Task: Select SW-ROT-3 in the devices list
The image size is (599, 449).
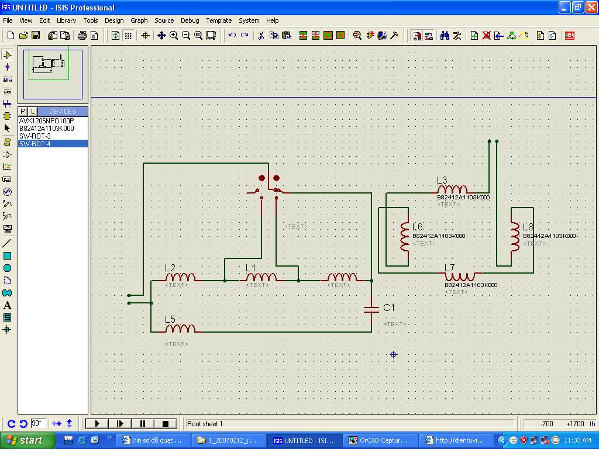Action: [35, 136]
